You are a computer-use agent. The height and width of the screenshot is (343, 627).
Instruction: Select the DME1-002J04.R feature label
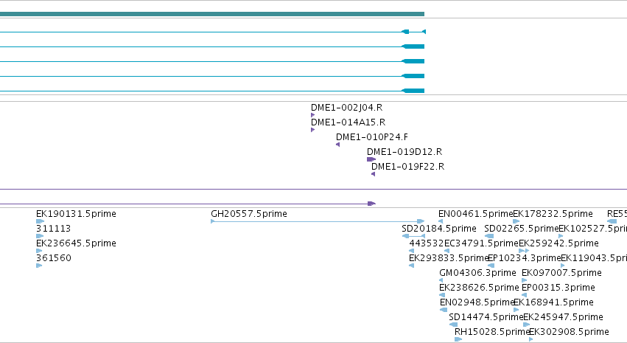(346, 108)
